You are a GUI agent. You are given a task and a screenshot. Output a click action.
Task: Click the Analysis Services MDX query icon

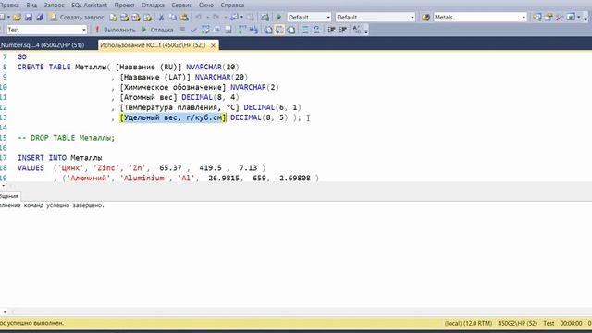(x=125, y=18)
